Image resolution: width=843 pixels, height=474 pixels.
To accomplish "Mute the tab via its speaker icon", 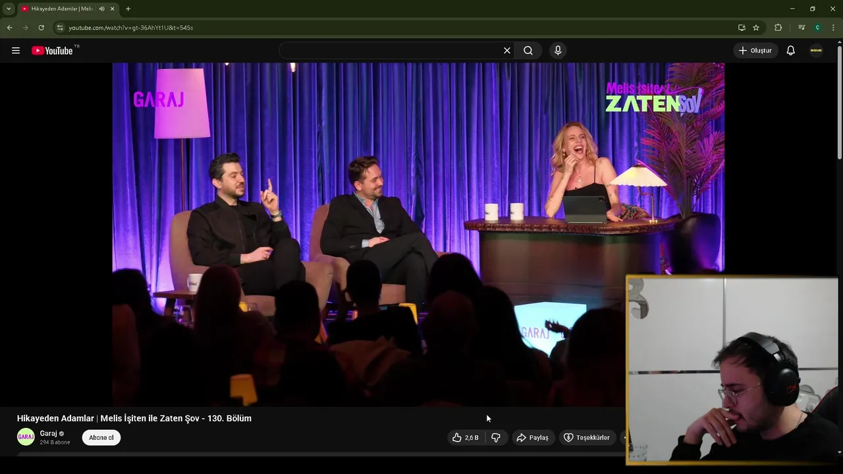I will tap(101, 9).
